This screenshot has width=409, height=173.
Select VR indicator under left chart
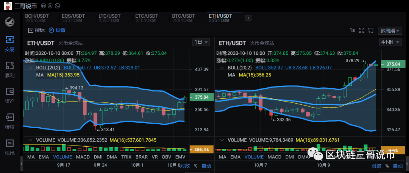point(155,157)
